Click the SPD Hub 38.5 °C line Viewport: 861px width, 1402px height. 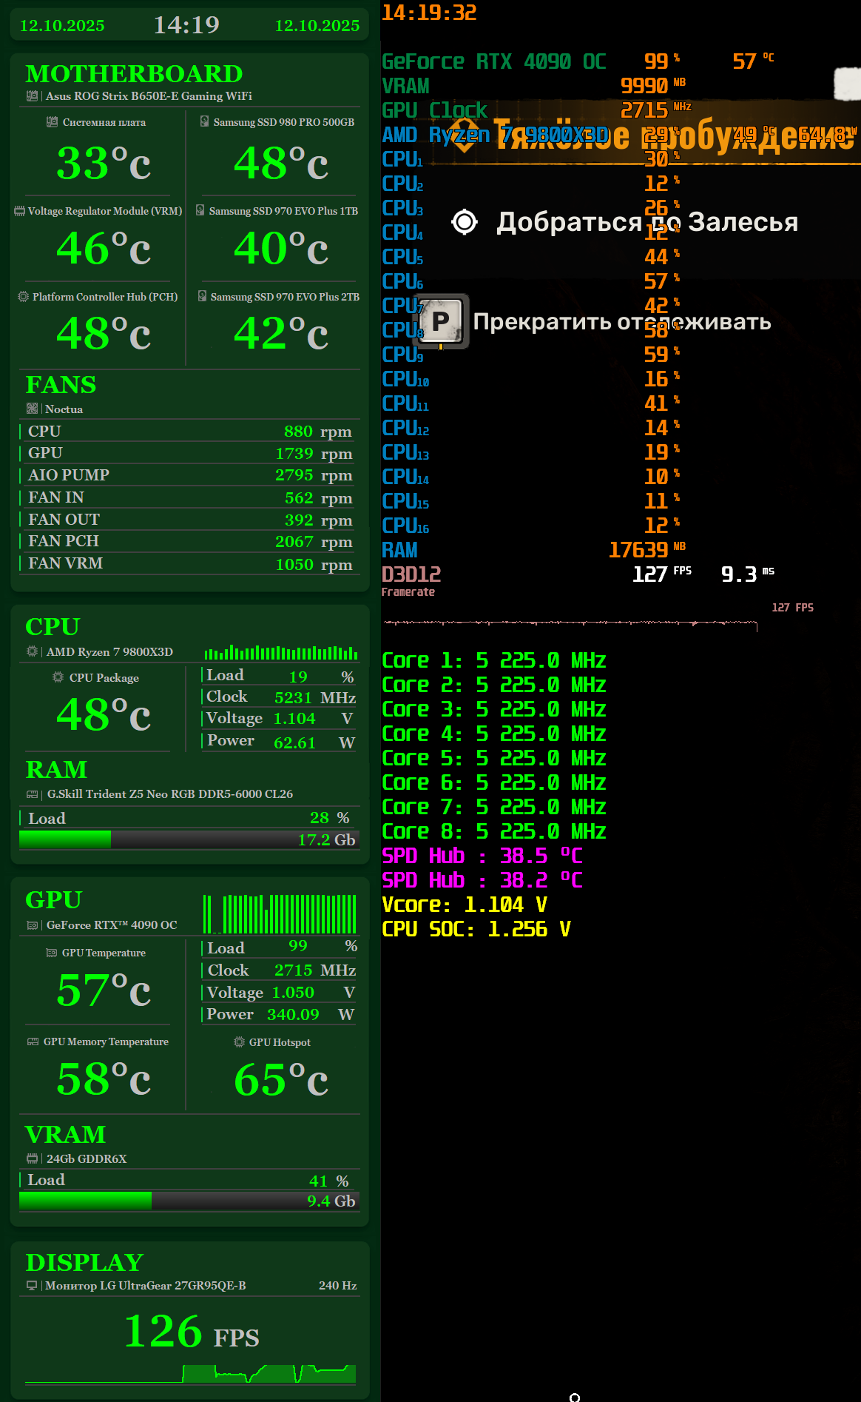click(x=482, y=856)
